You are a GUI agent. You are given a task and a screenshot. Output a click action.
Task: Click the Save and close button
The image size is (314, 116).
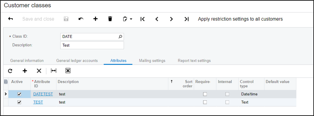point(38,19)
